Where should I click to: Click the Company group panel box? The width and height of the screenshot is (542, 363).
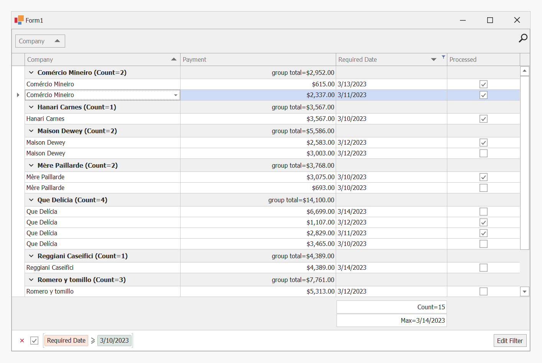[x=40, y=41]
